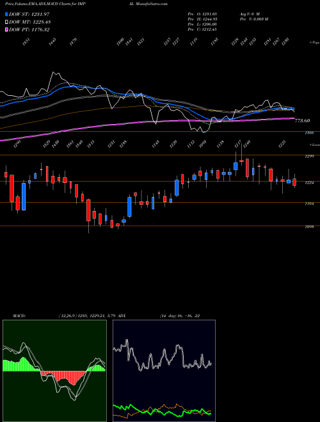Select the Pre O: 1231.05 value

coord(202,13)
